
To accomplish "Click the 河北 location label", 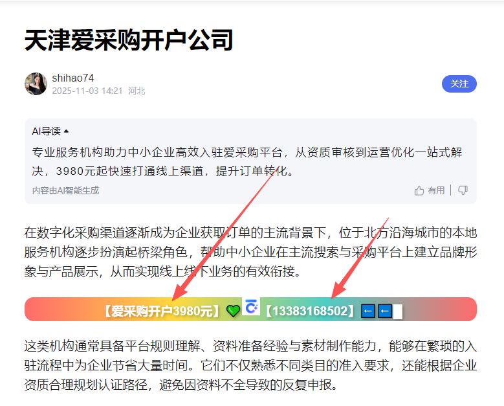I will [137, 91].
